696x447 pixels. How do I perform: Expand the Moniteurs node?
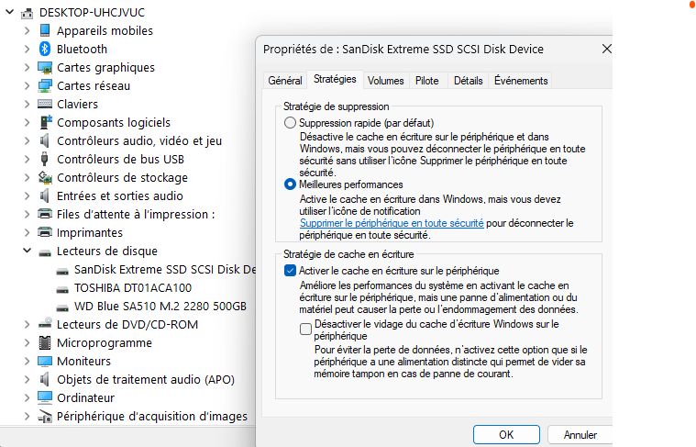click(x=28, y=362)
